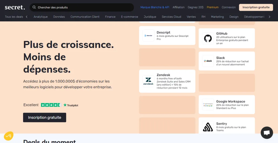Open the Marque Blanche & API link
278x143 pixels.
(x=155, y=7)
